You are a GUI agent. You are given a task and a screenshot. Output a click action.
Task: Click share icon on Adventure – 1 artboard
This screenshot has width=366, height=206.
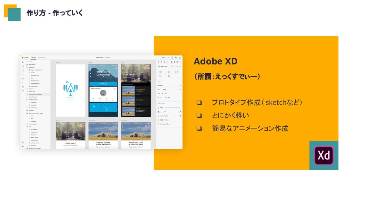point(149,126)
